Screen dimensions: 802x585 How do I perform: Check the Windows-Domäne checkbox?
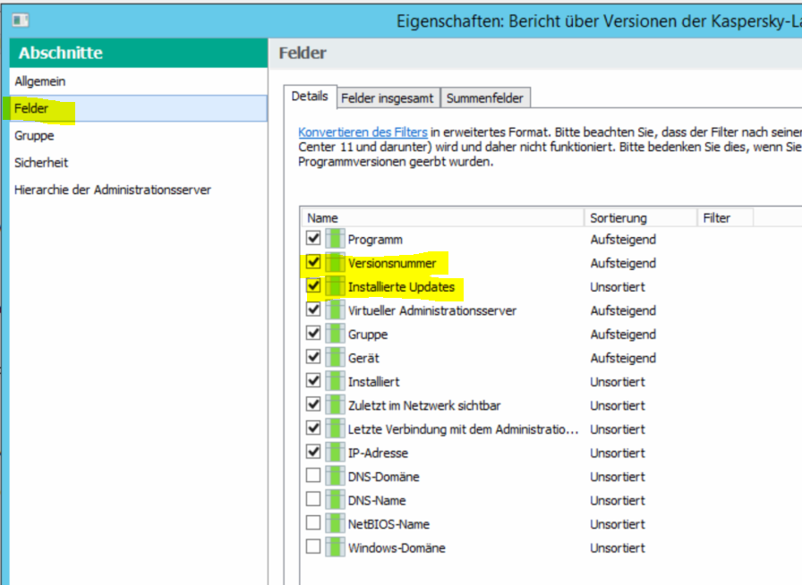pyautogui.click(x=313, y=547)
